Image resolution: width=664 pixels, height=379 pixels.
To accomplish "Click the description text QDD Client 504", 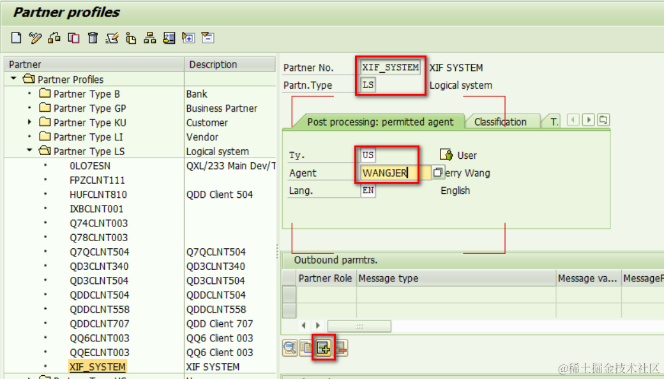I will point(220,194).
